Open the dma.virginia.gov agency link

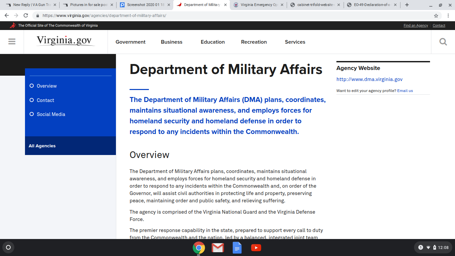point(369,79)
